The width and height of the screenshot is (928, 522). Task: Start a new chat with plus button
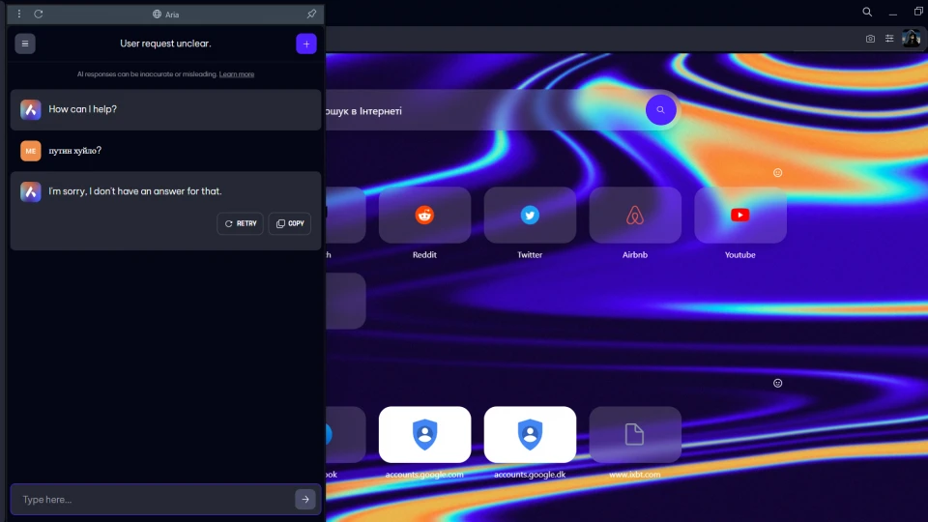coord(306,43)
